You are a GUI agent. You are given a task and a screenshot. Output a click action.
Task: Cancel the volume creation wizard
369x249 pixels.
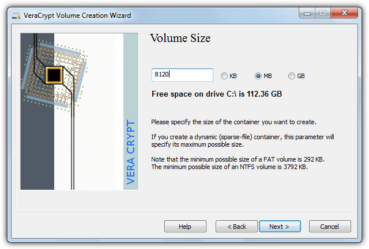330,226
